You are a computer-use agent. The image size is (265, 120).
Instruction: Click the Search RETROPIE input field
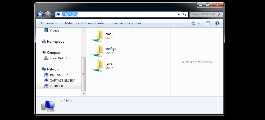pyautogui.click(x=203, y=14)
